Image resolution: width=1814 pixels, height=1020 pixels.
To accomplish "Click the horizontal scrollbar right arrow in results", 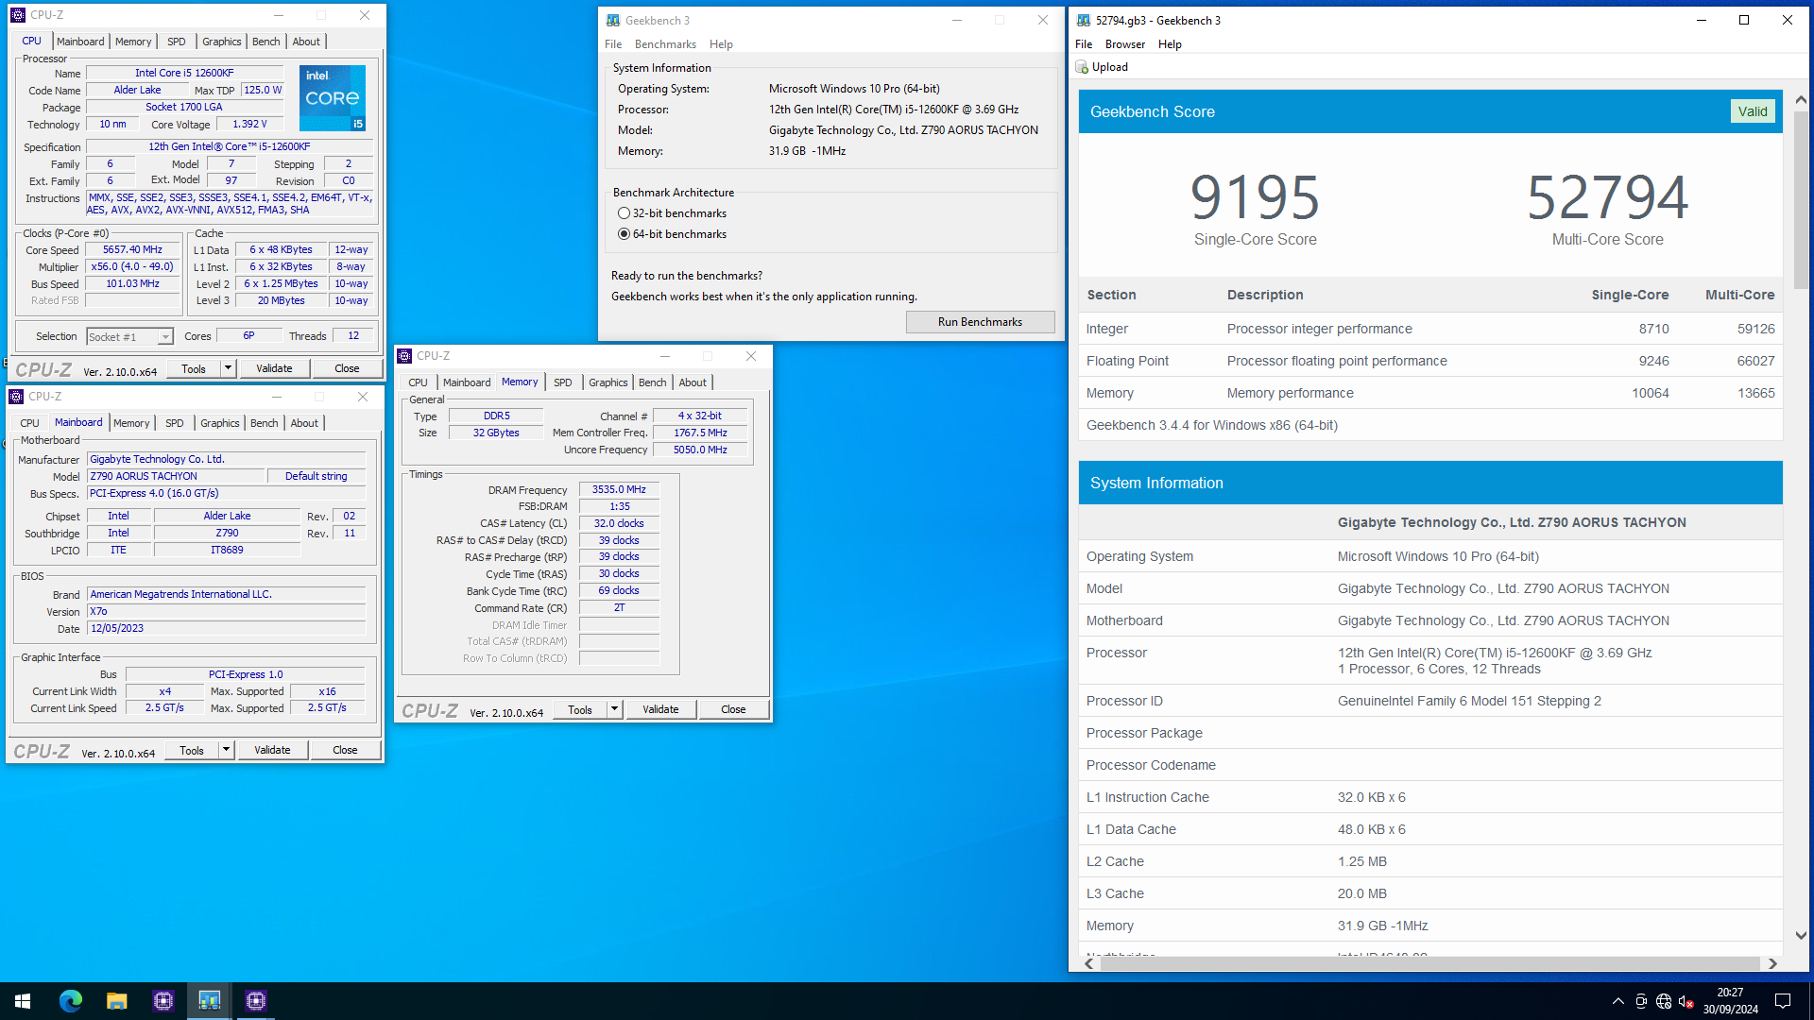I will tap(1772, 963).
